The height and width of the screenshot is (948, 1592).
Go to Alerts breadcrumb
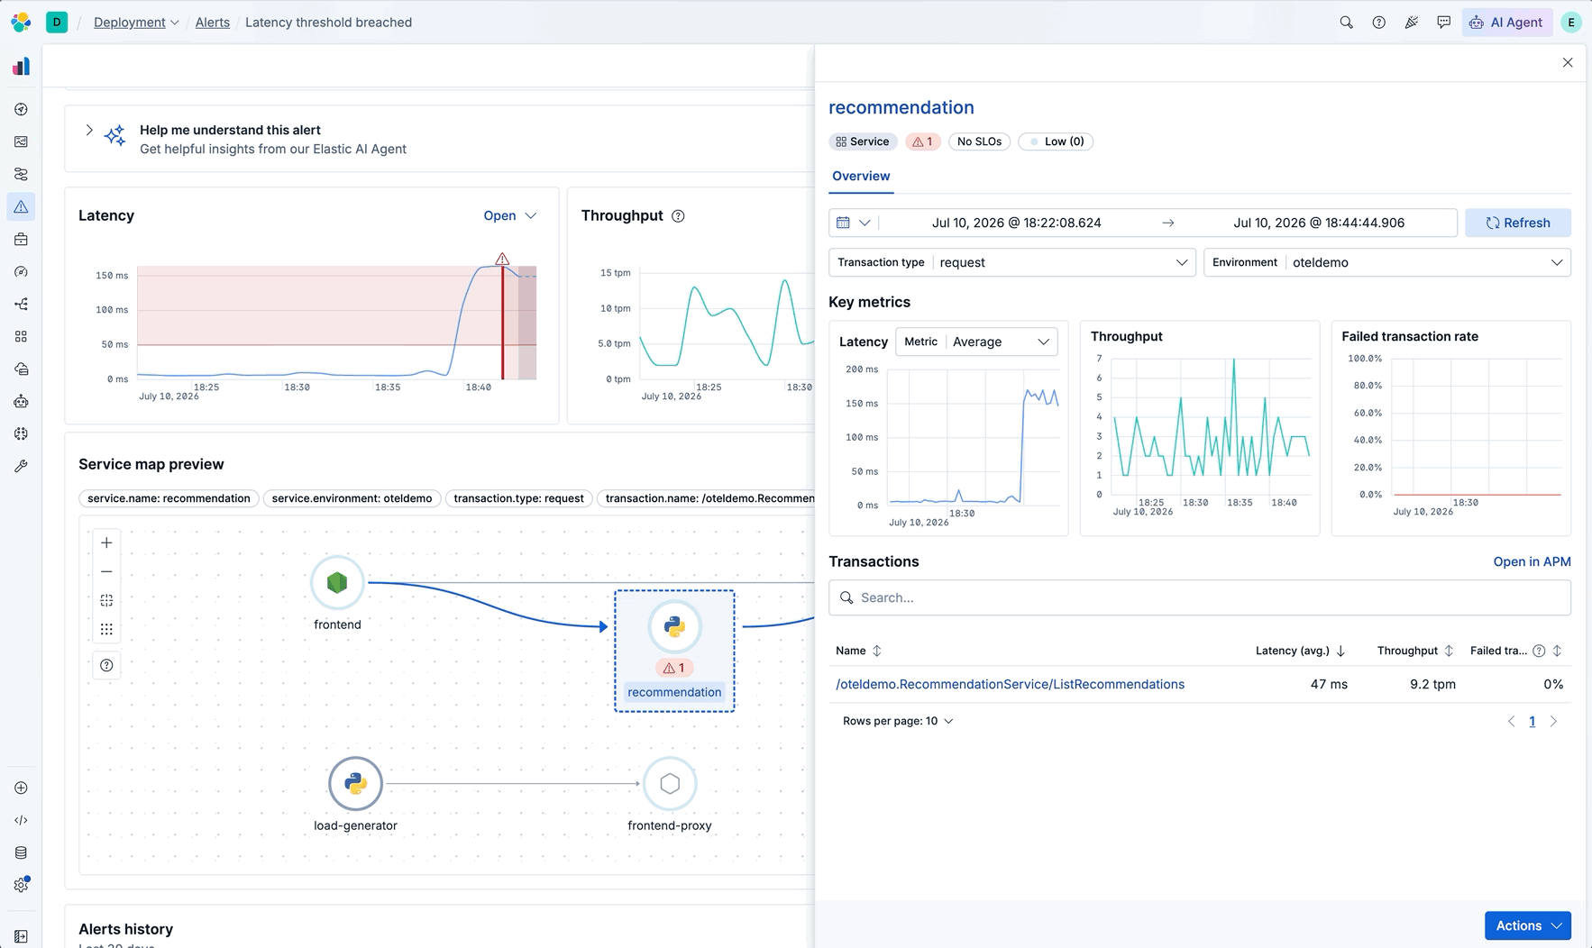point(213,23)
